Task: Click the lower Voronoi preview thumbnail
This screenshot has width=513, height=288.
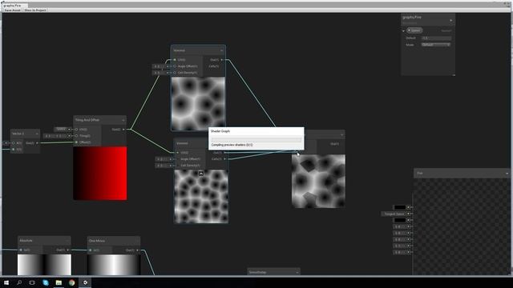Action: point(201,196)
